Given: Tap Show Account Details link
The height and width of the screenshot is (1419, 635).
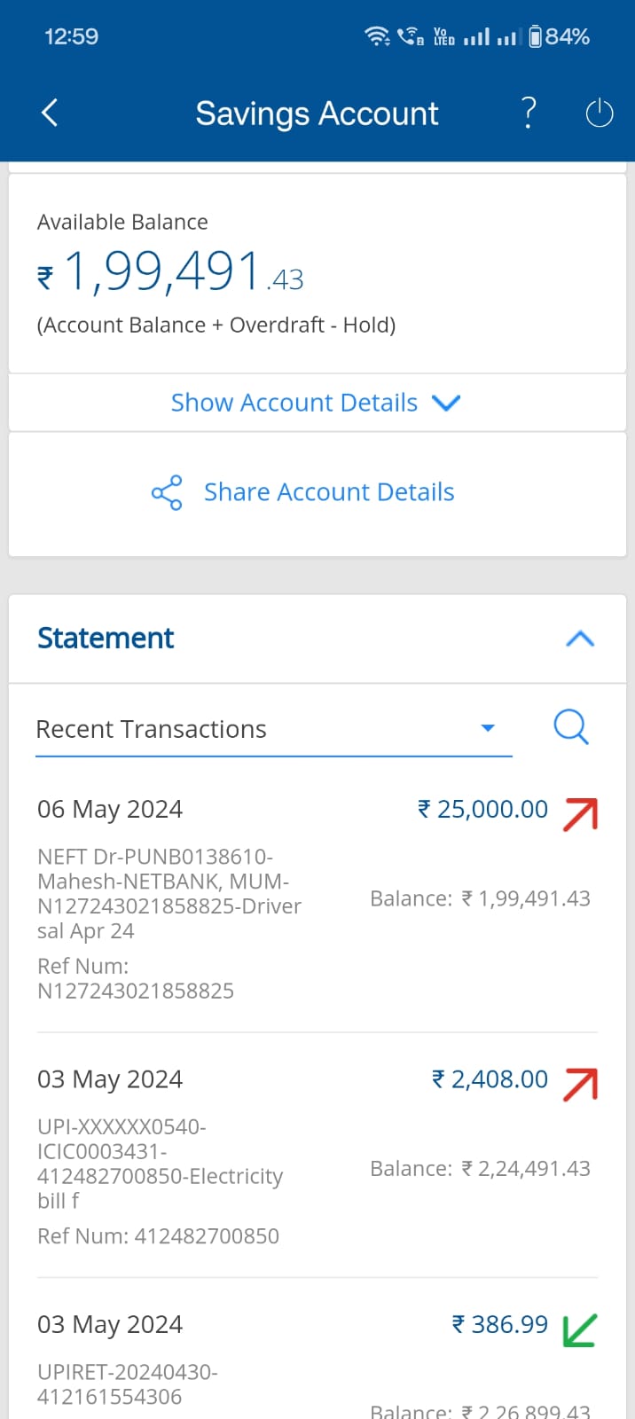Looking at the screenshot, I should tap(294, 403).
